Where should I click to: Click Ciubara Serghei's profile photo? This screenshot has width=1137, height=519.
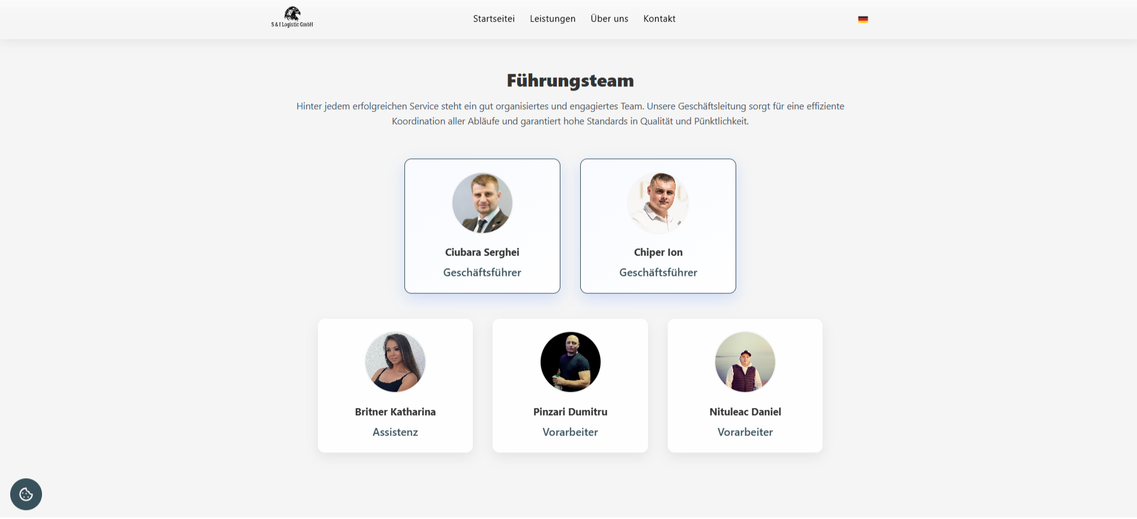pyautogui.click(x=482, y=203)
